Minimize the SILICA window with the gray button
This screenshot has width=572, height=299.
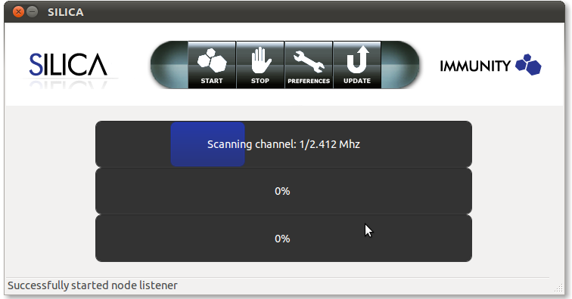pyautogui.click(x=33, y=12)
